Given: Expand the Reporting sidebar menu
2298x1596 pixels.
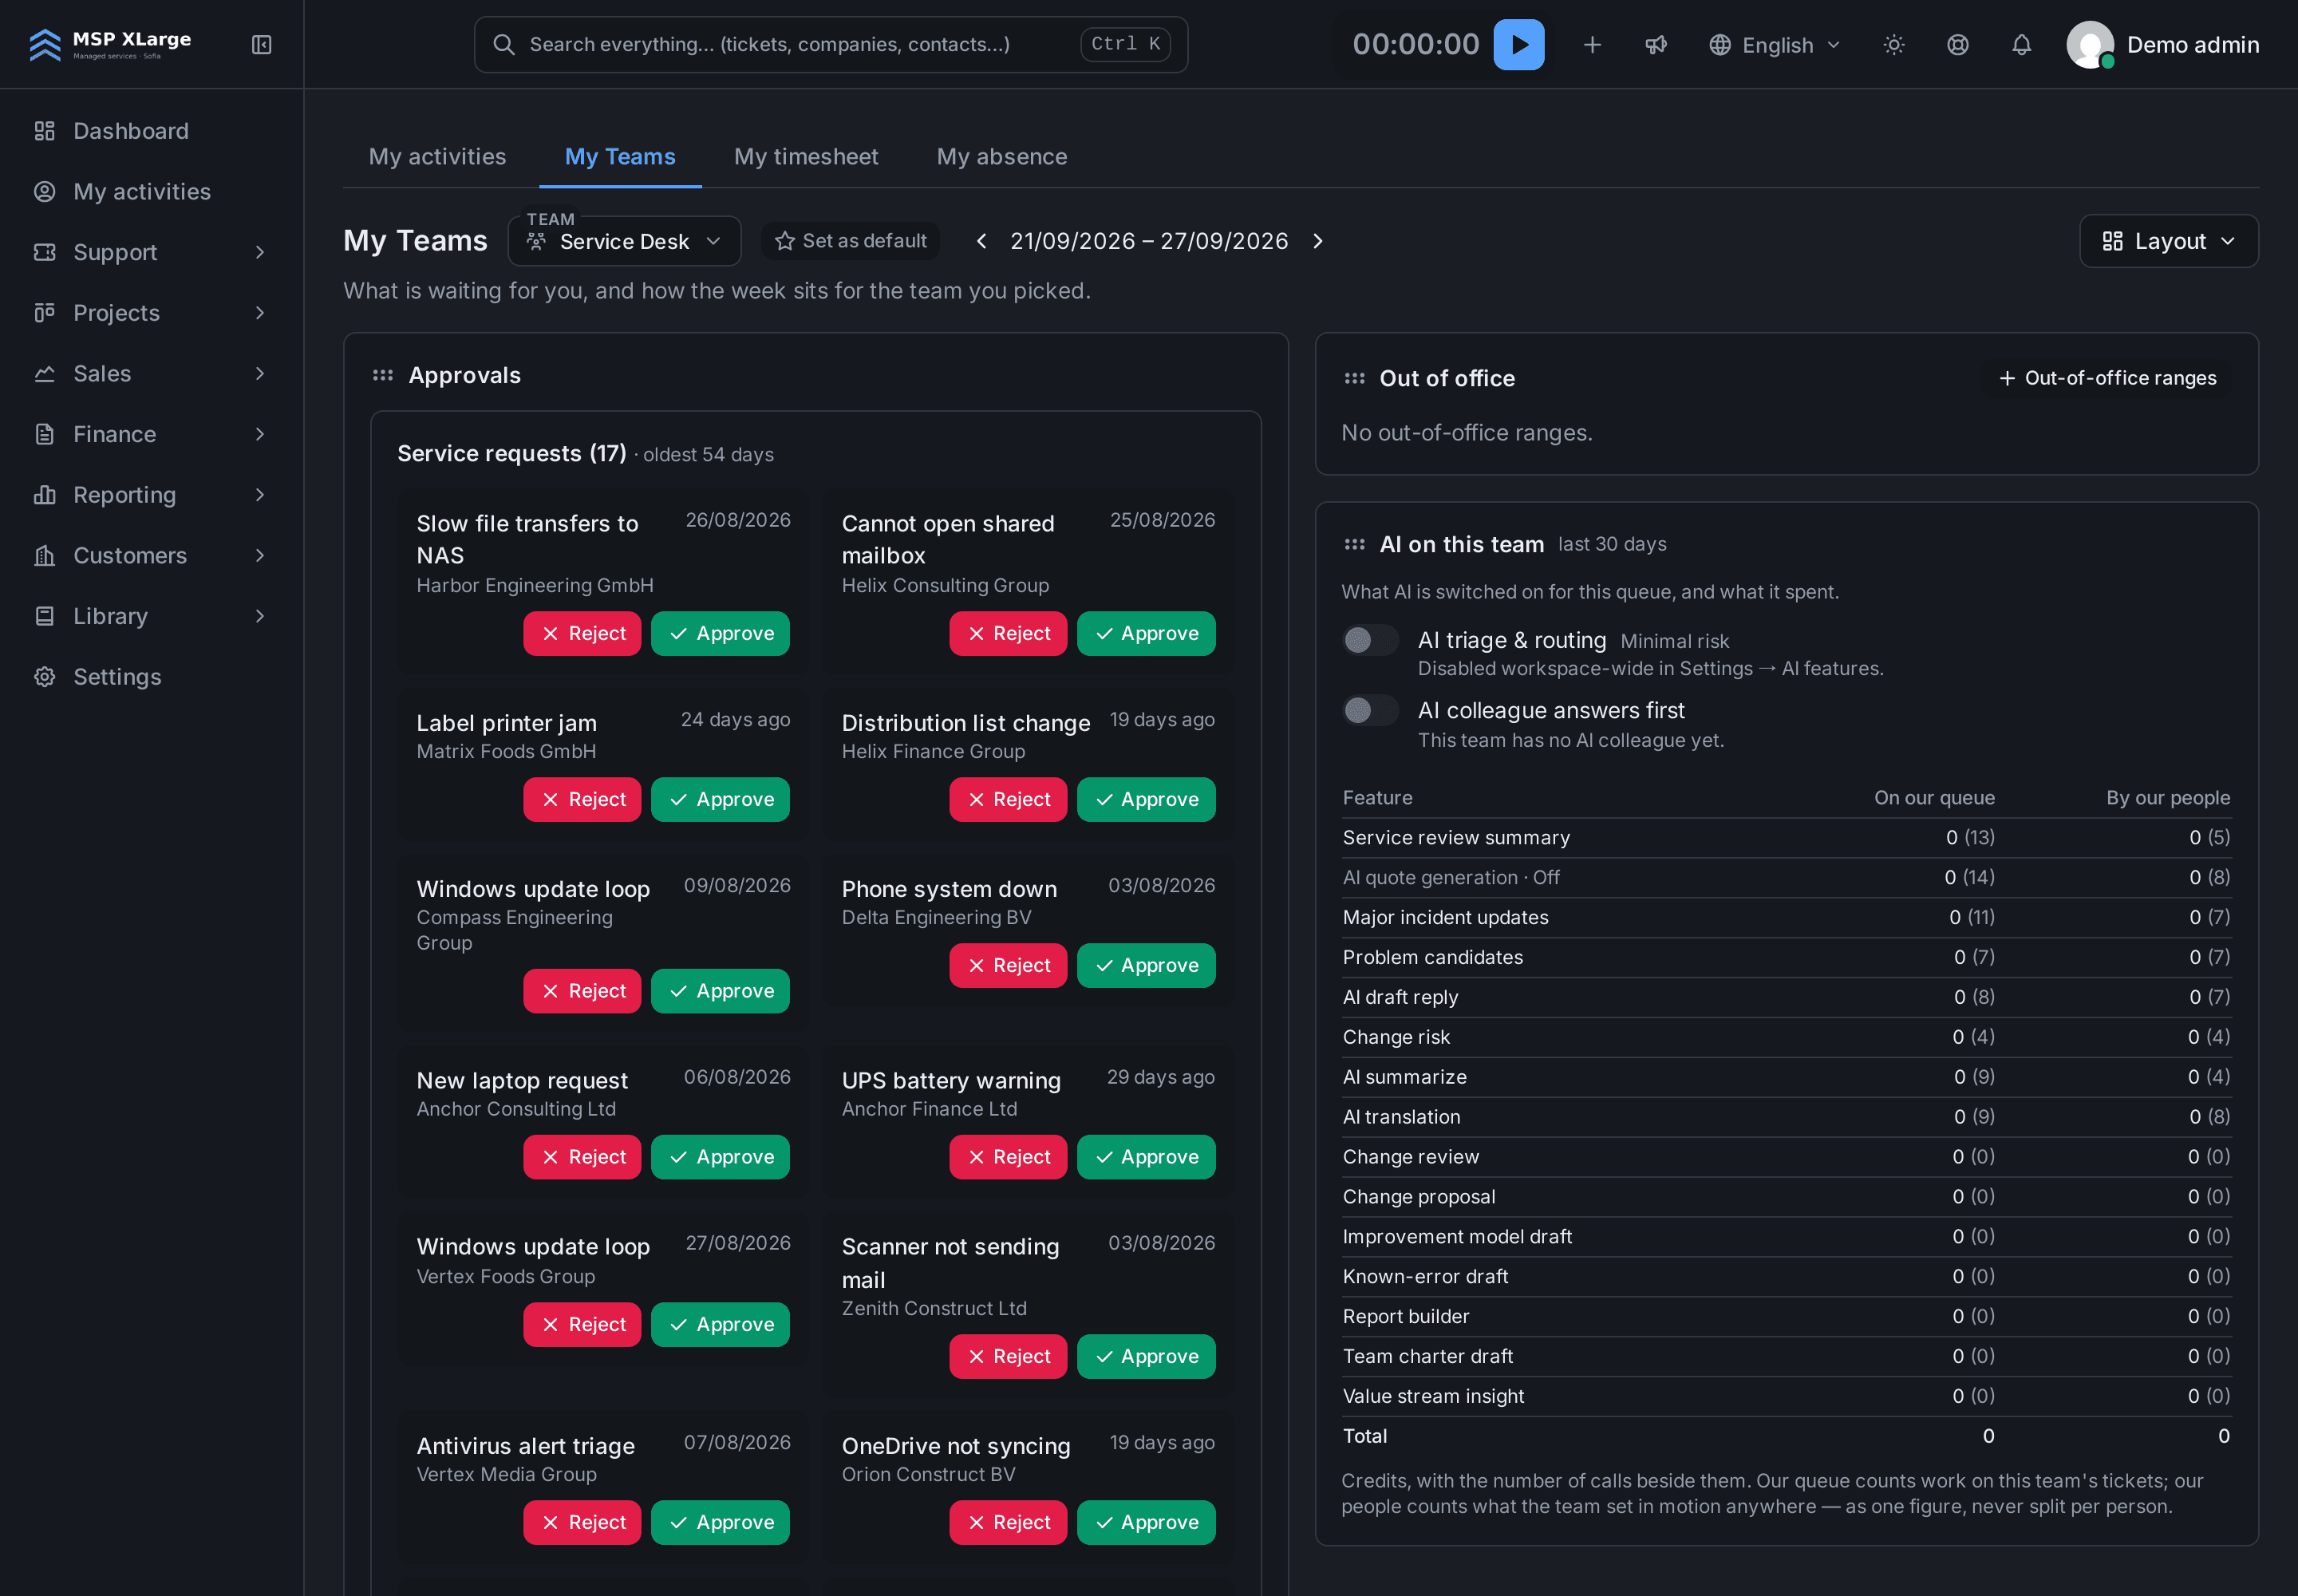Looking at the screenshot, I should click(x=152, y=495).
